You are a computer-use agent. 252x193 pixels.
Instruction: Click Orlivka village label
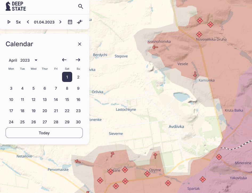97,92
